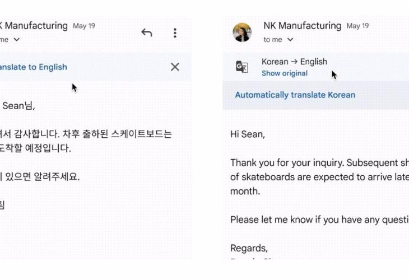409x280 pixels.
Task: Click the "Hi Sean," greeting line
Action: (x=248, y=134)
